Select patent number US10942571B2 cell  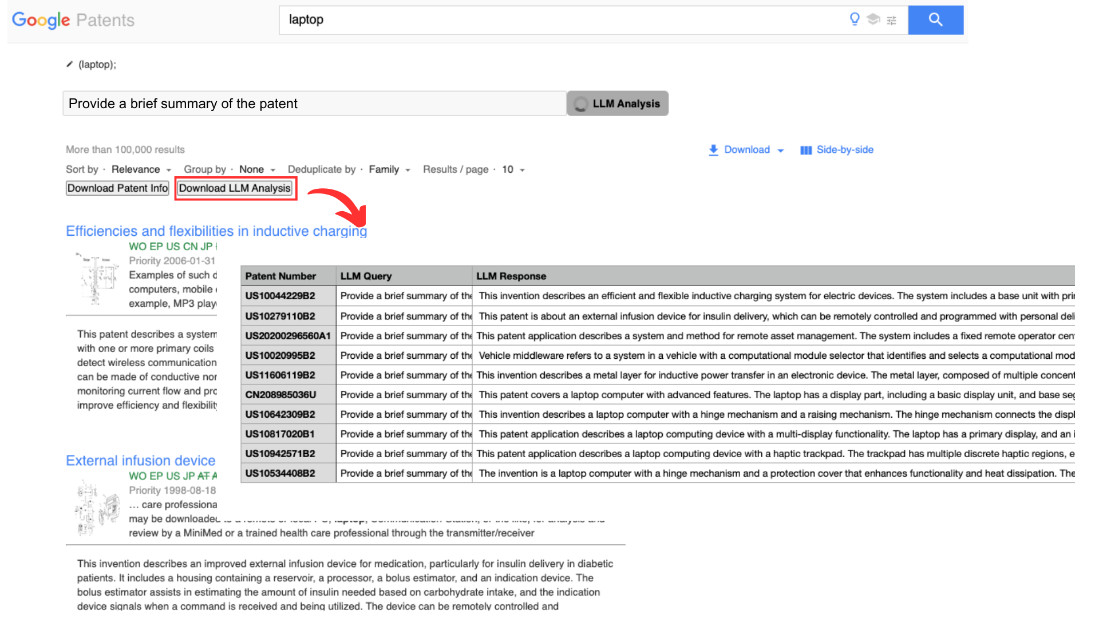point(288,454)
